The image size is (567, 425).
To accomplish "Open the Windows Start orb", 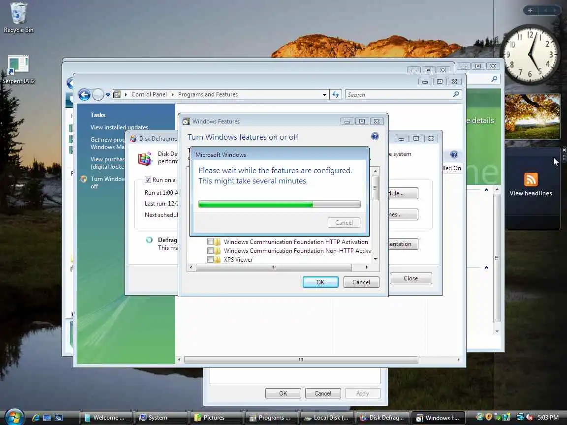I will tap(14, 417).
